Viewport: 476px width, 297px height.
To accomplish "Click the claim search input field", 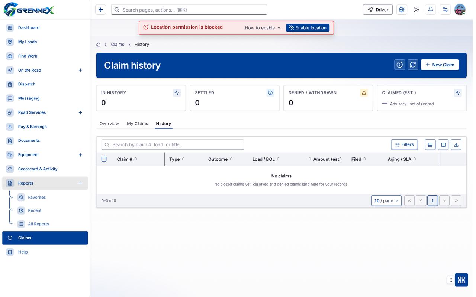I will click(x=173, y=144).
